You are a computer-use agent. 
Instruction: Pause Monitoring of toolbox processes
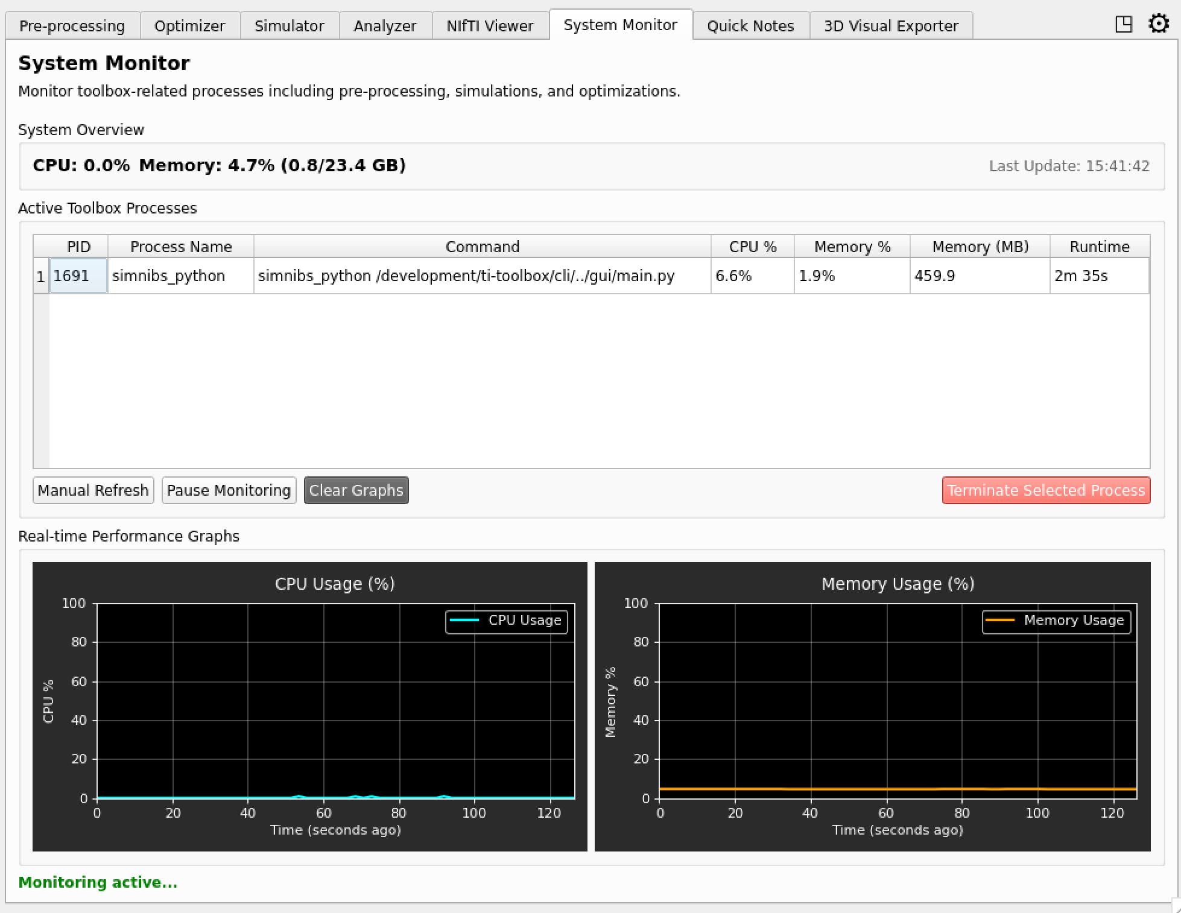click(x=229, y=490)
